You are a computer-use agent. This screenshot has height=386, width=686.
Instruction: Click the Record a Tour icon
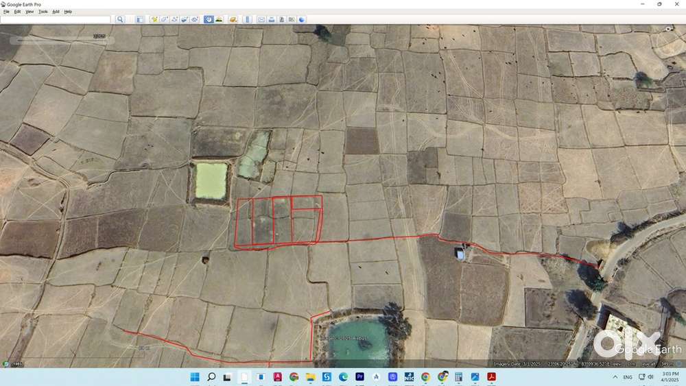click(x=195, y=20)
